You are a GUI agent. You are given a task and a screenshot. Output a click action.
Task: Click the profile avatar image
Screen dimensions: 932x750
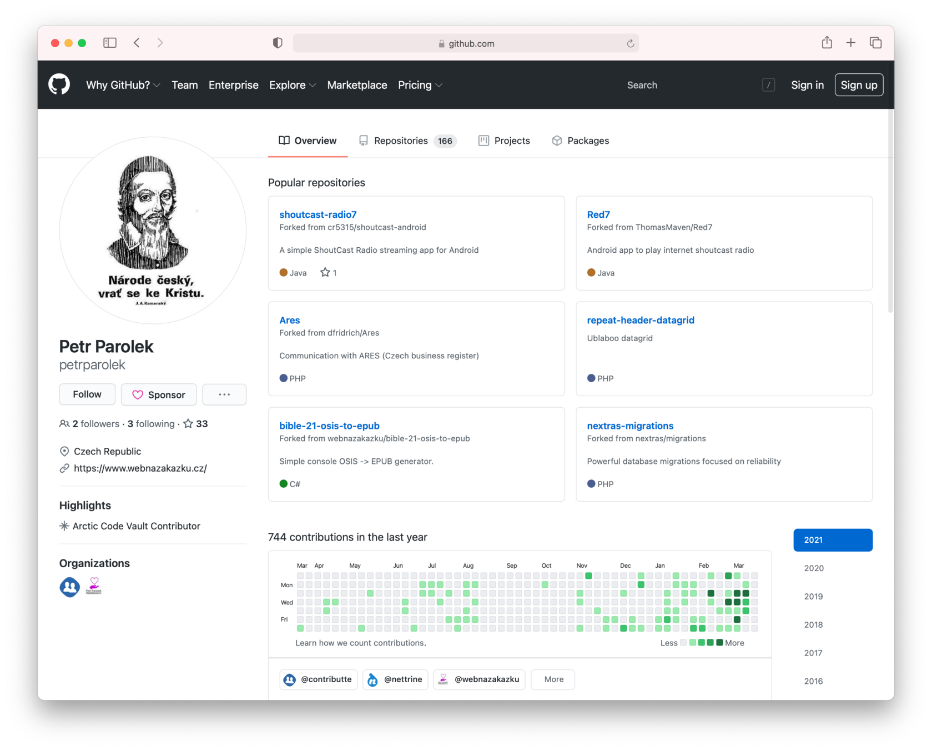click(x=153, y=231)
